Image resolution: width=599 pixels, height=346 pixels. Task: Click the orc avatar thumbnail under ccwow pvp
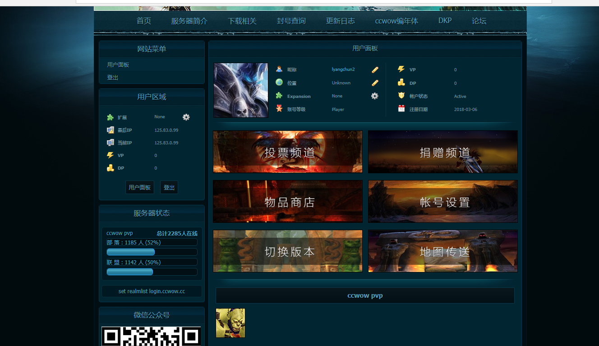(x=230, y=323)
